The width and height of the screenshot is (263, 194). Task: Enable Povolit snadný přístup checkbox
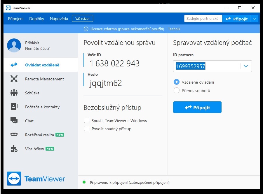(87, 128)
